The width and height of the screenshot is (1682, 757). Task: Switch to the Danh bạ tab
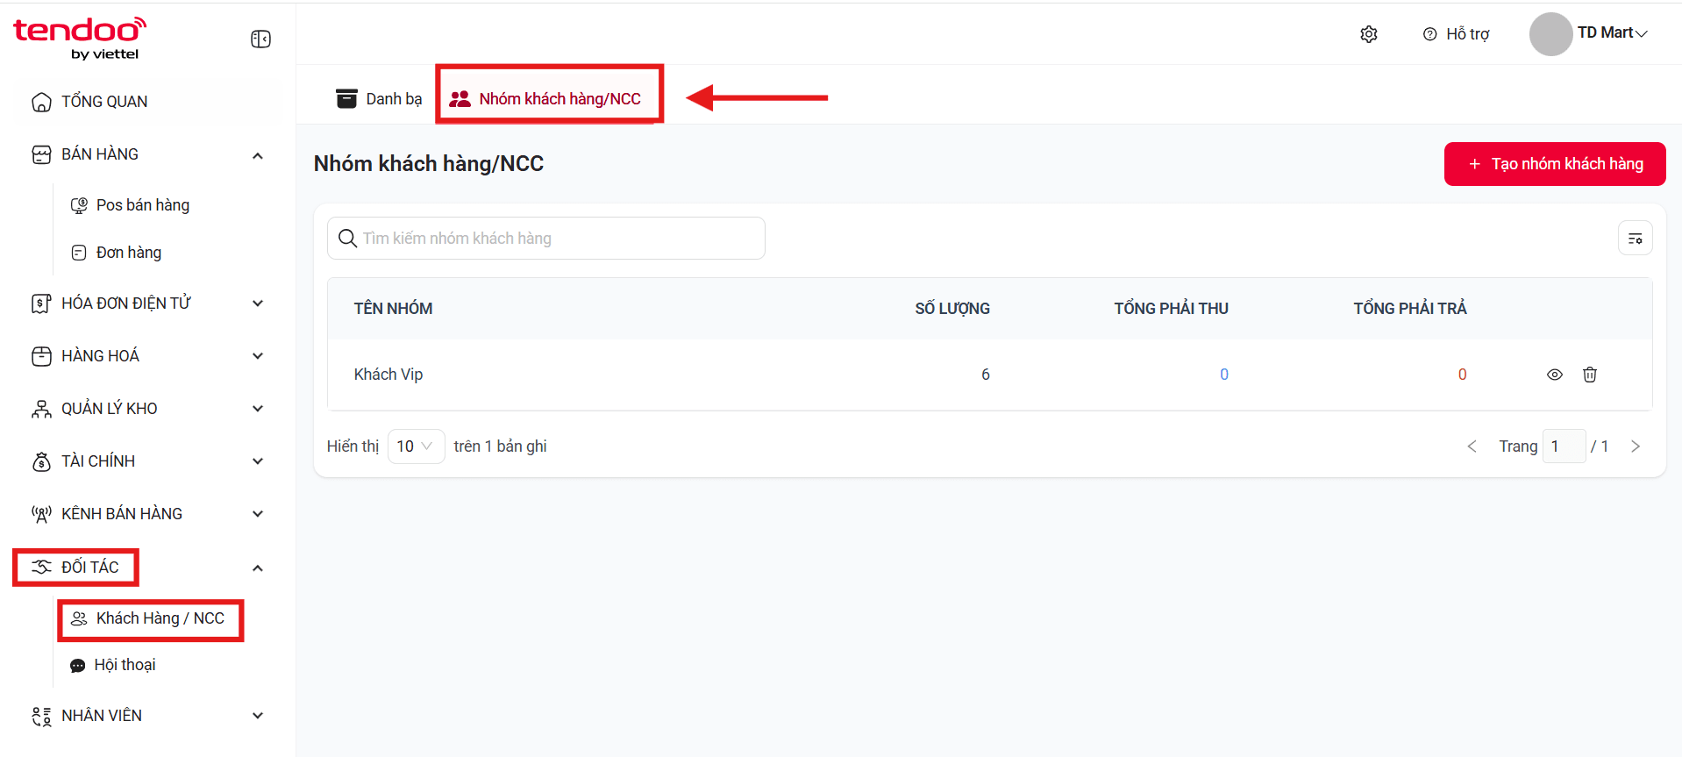(379, 99)
